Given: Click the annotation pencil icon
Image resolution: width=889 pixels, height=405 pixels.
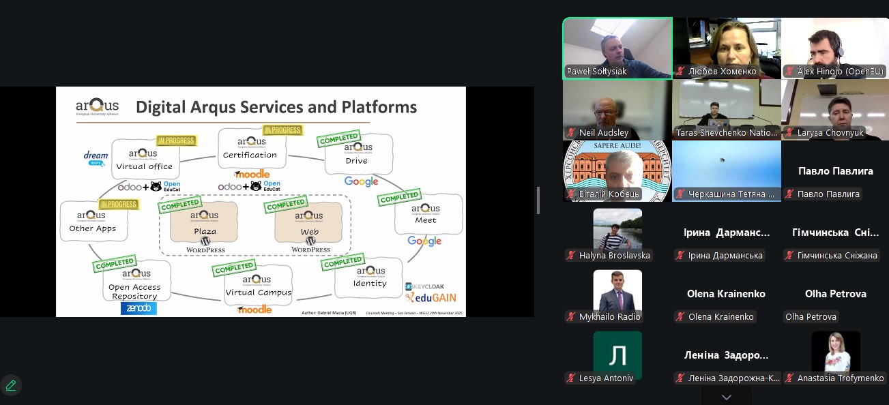Looking at the screenshot, I should (11, 385).
